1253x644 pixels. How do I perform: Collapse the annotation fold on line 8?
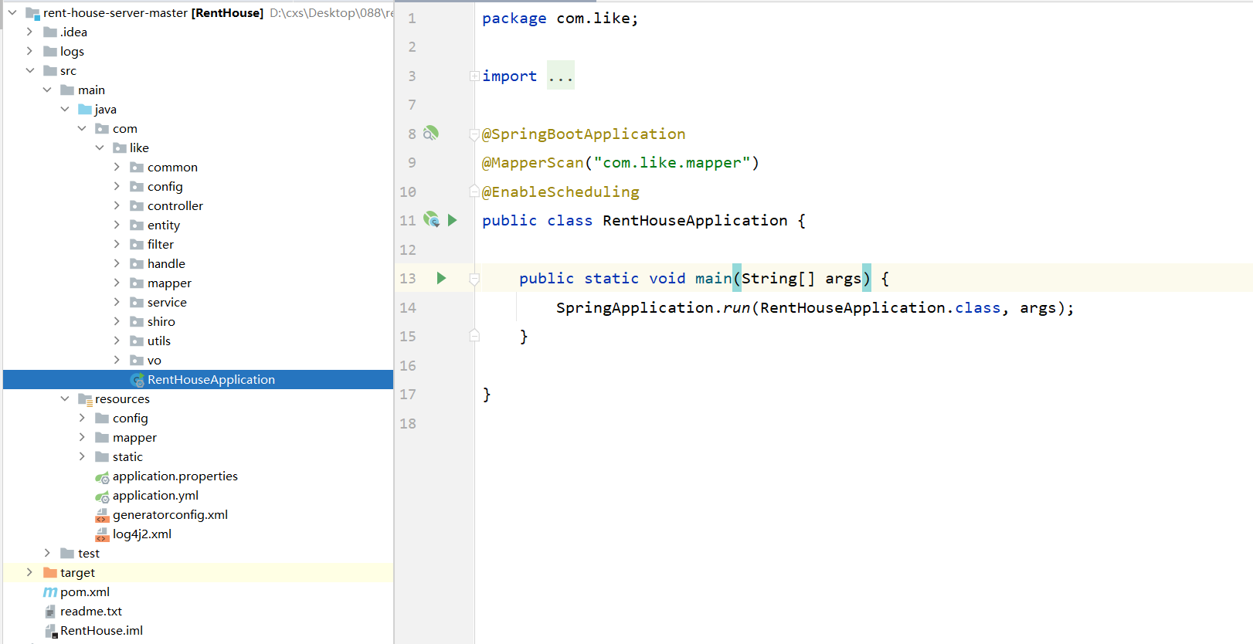pyautogui.click(x=474, y=134)
